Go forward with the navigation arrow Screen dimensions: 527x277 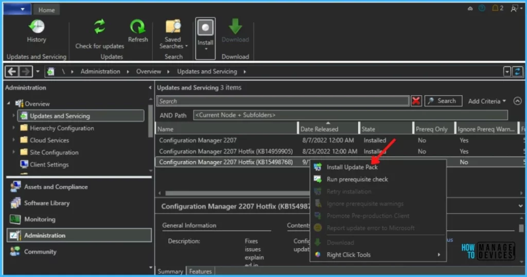[26, 71]
